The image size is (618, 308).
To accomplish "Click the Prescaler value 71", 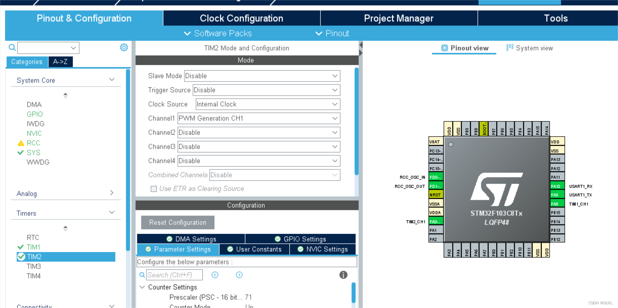I will coord(248,297).
